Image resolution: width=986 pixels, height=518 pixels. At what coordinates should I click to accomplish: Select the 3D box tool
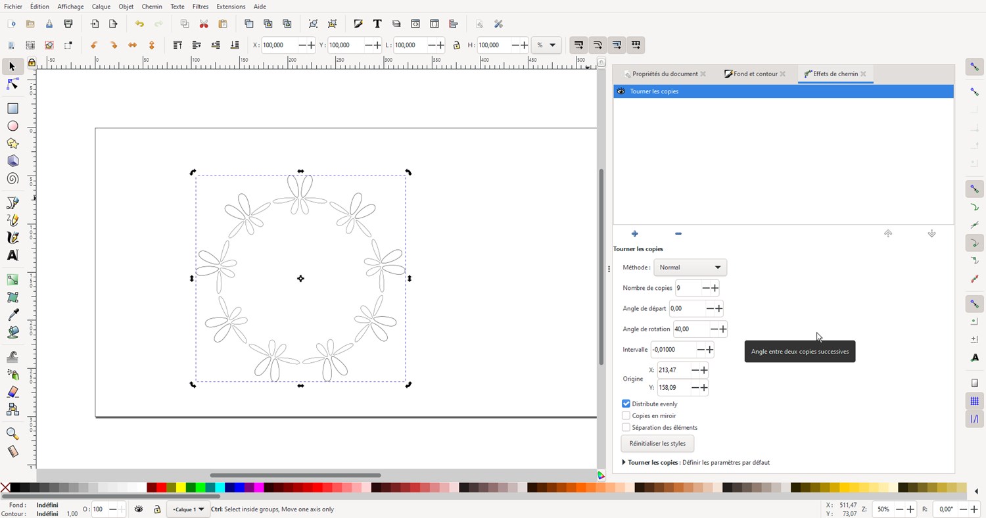12,161
